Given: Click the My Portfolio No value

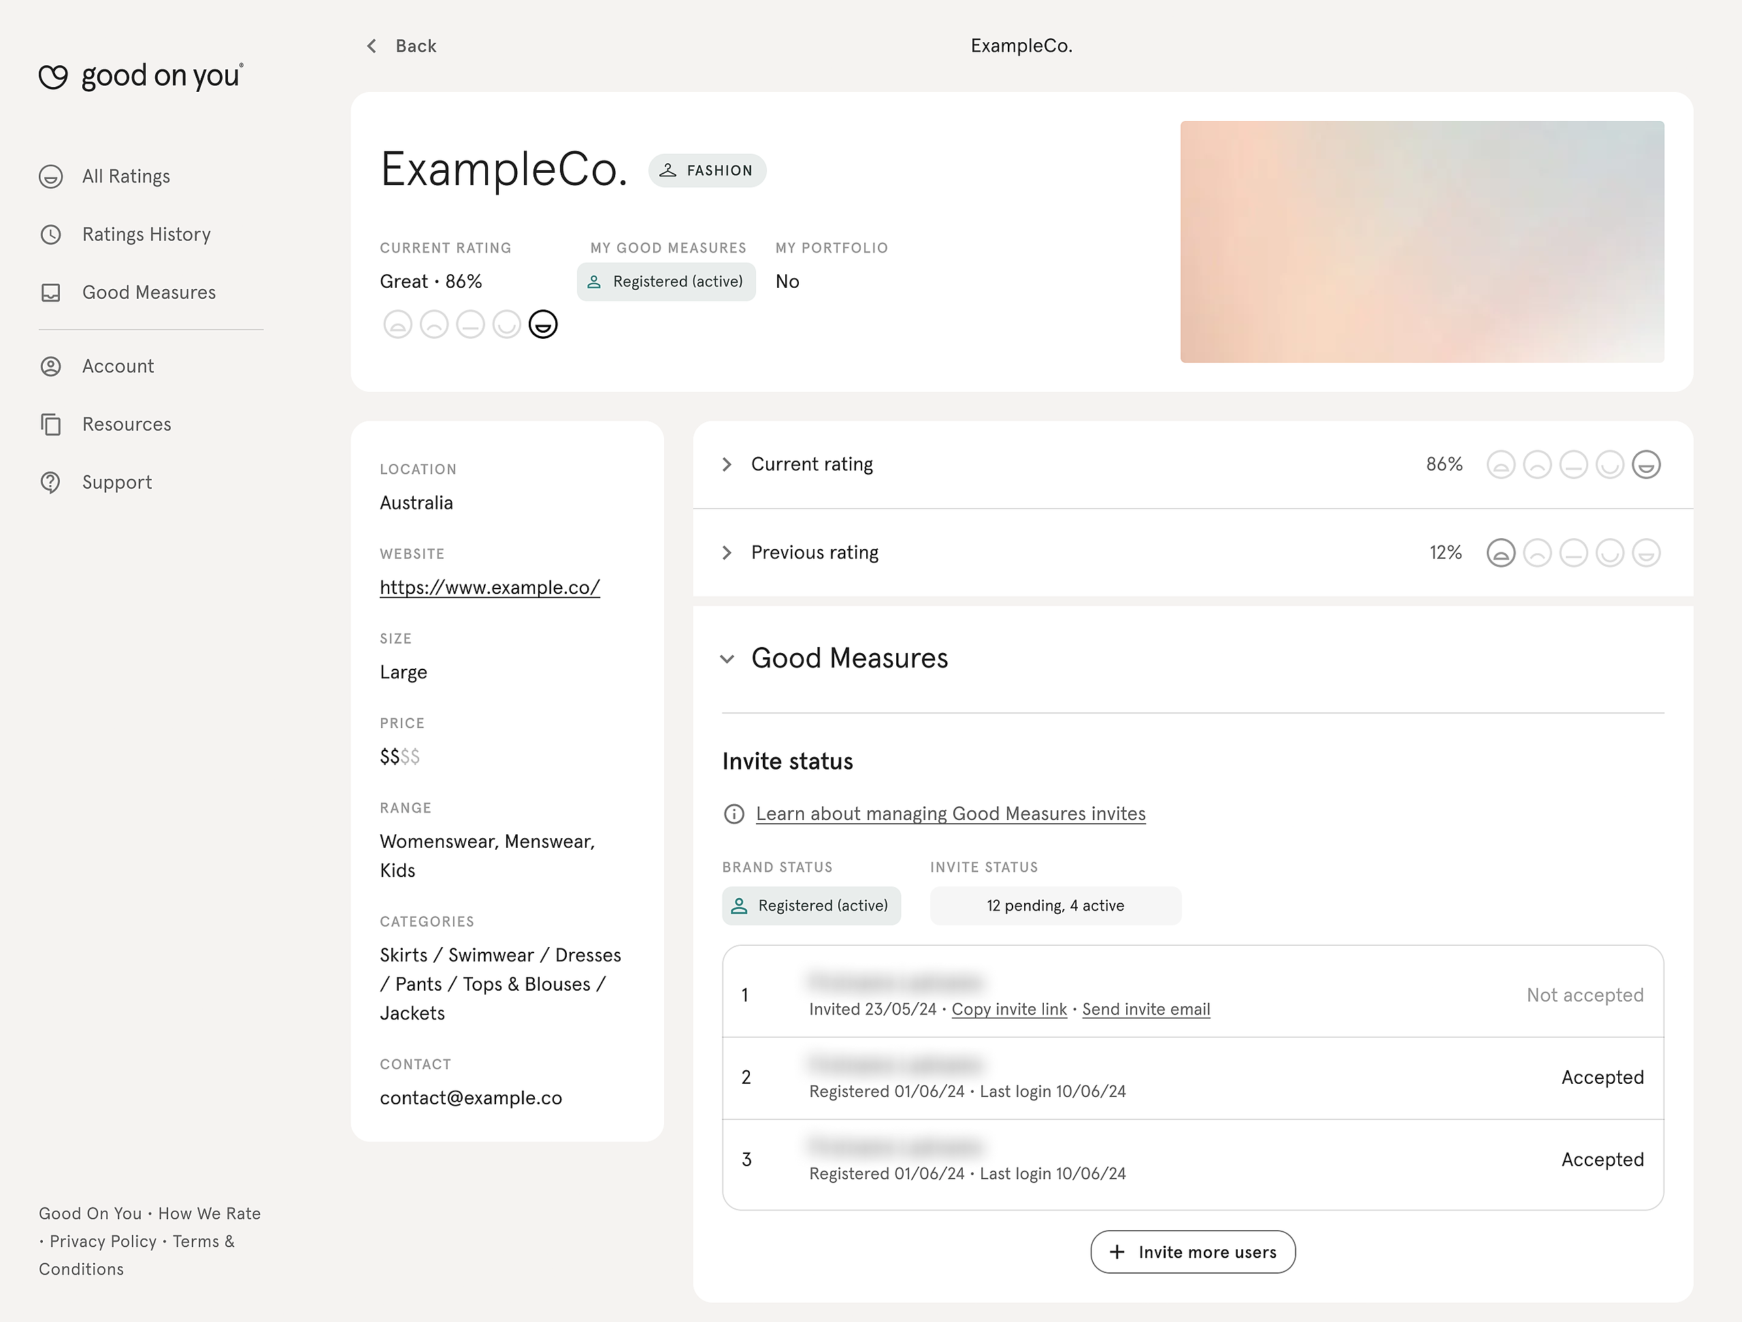Looking at the screenshot, I should click(x=787, y=282).
